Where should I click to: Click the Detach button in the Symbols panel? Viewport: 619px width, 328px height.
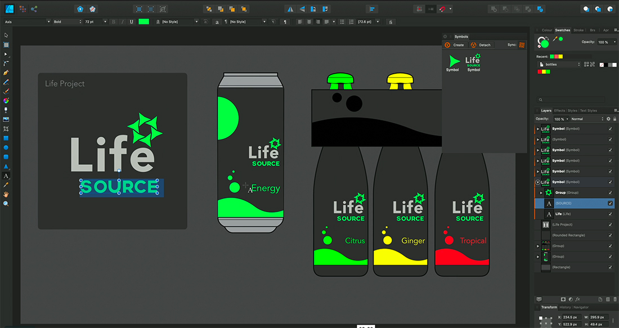pos(482,44)
